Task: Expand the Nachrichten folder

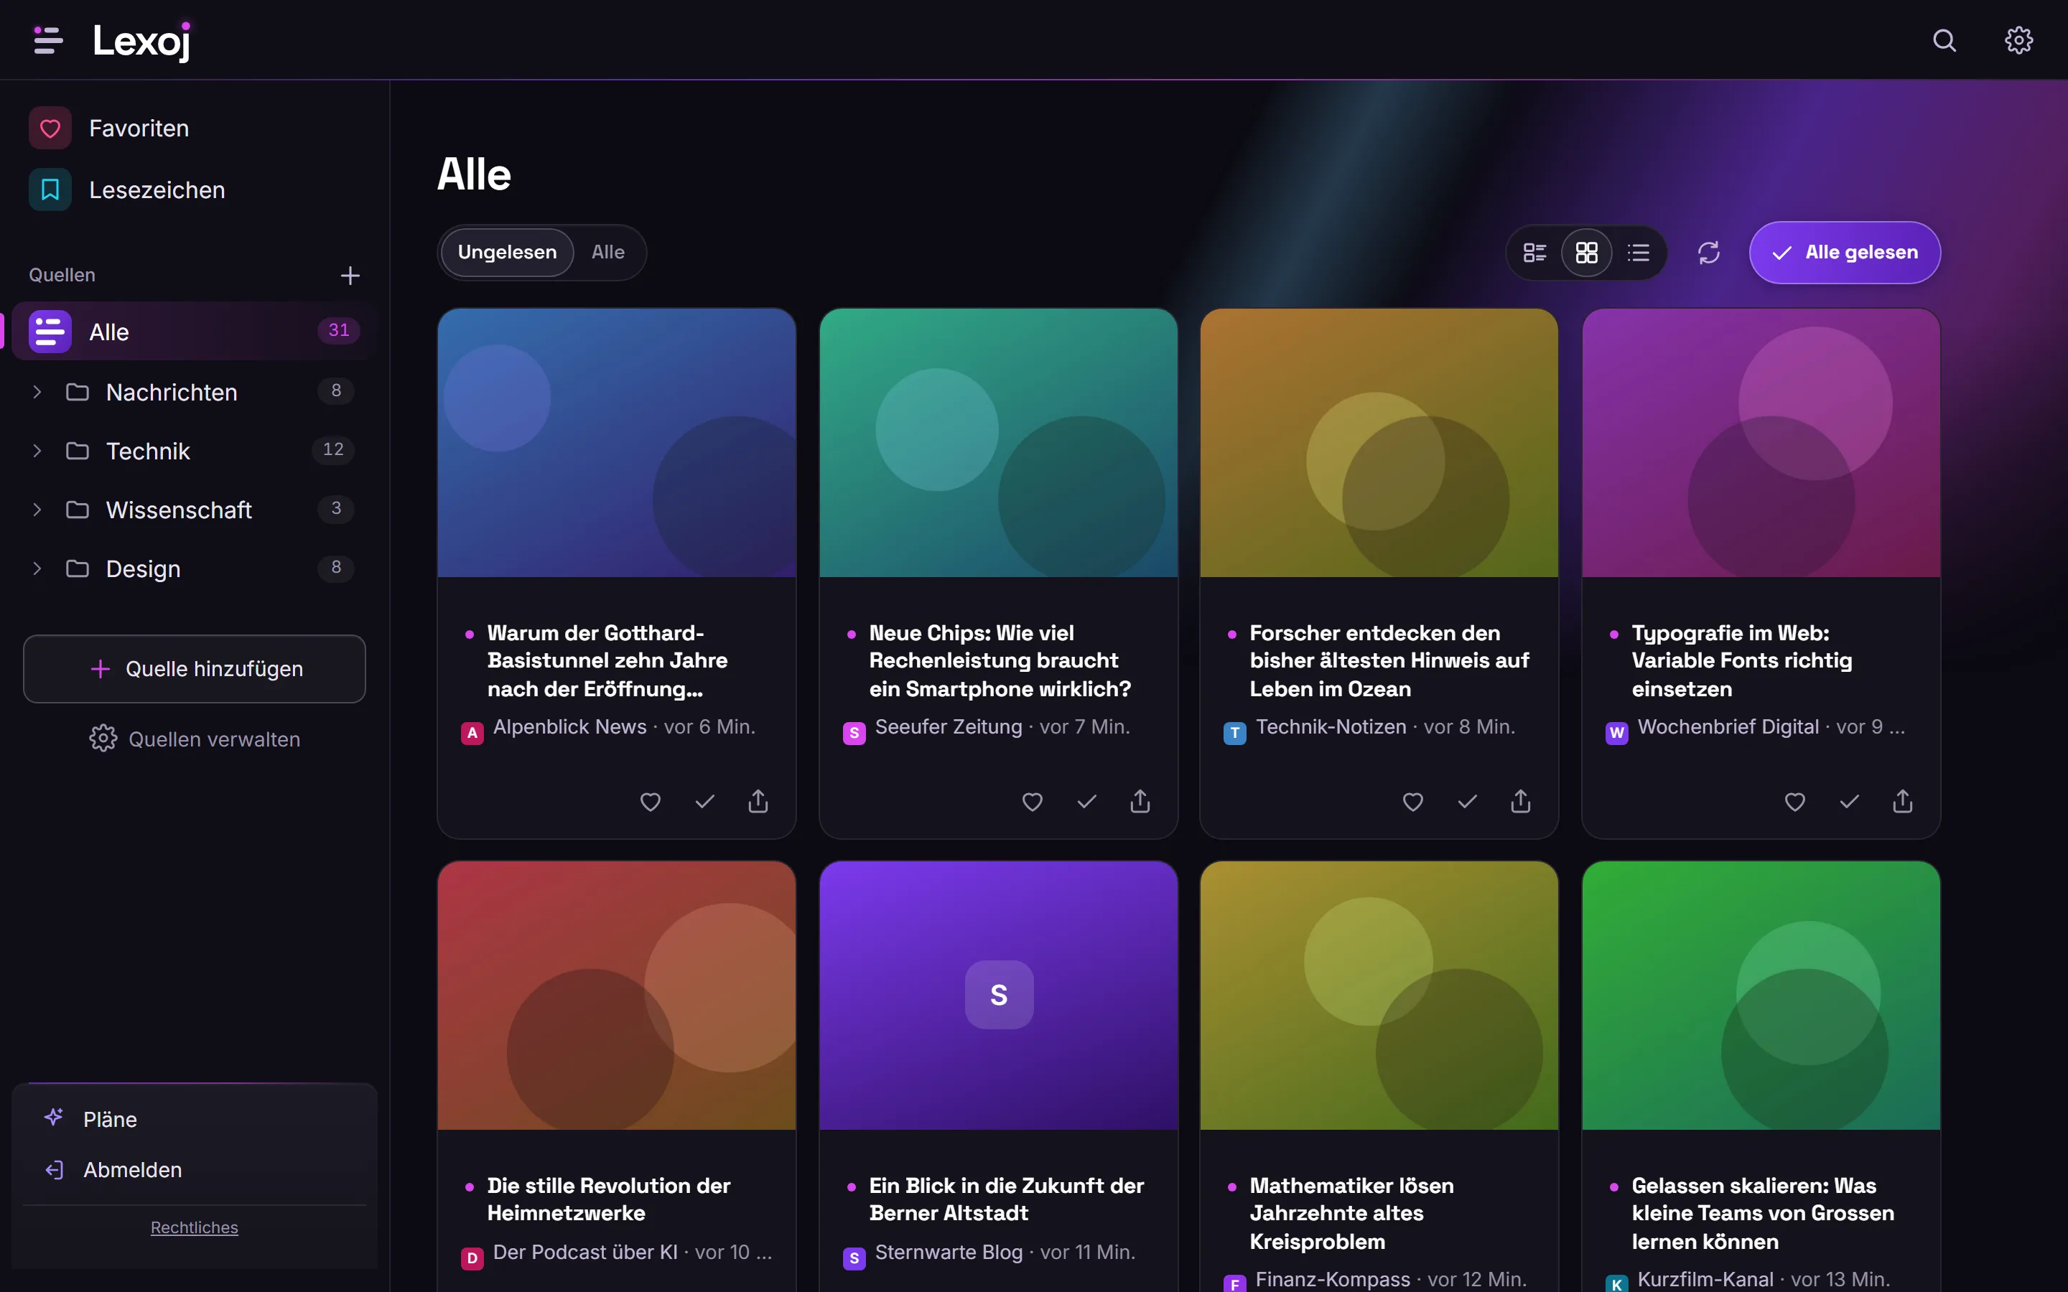Action: click(x=37, y=391)
